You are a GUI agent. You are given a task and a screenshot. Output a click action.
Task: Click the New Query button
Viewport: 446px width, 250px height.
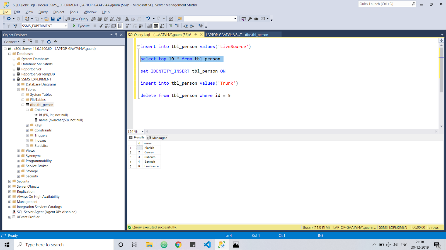[77, 19]
